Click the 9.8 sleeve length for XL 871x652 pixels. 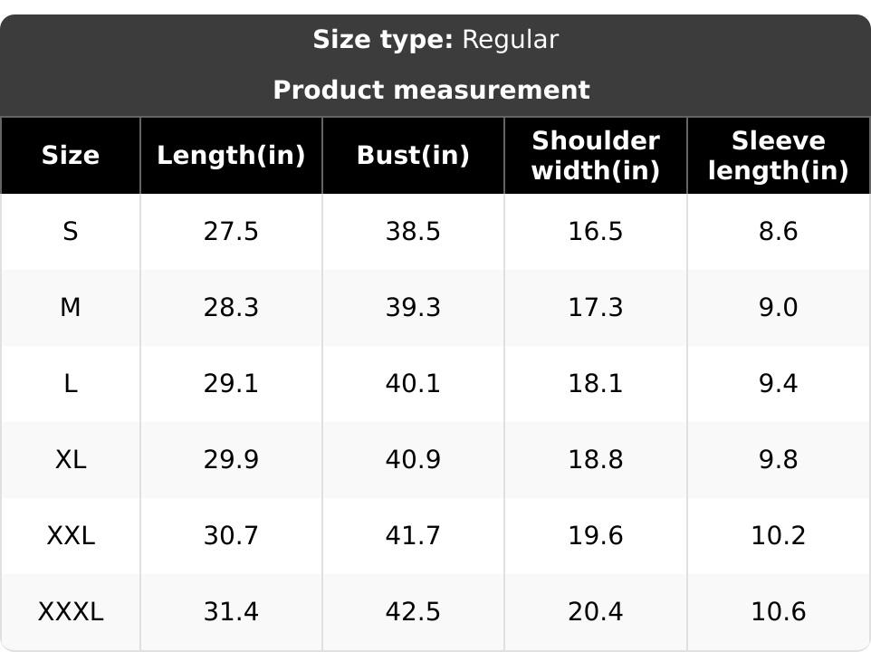tap(778, 460)
